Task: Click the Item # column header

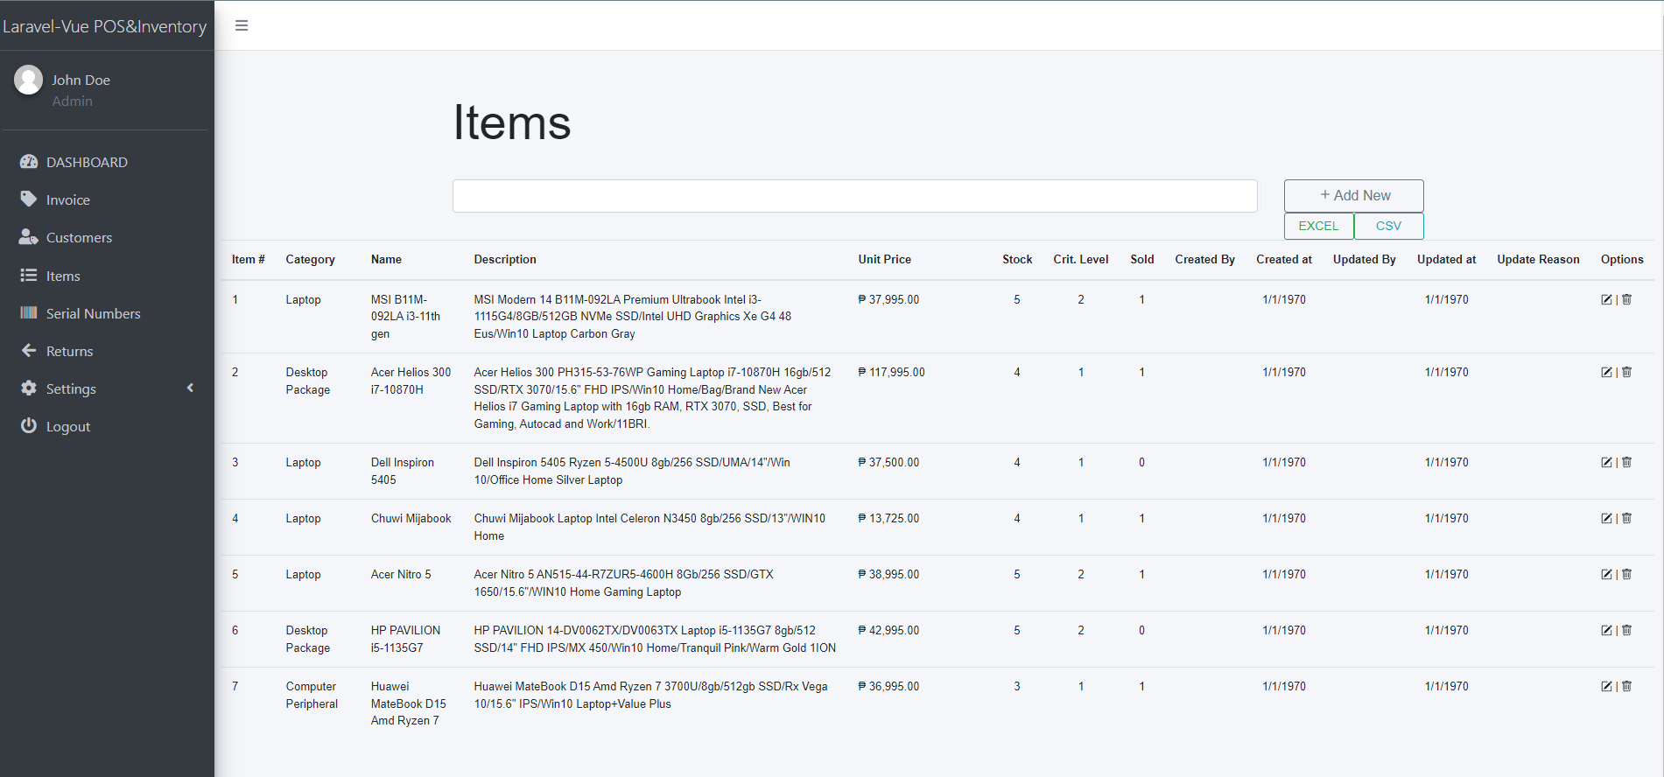Action: click(248, 259)
